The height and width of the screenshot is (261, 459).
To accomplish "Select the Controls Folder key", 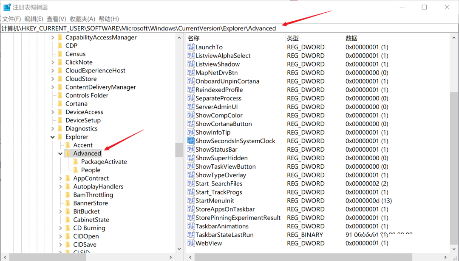I will [x=87, y=95].
